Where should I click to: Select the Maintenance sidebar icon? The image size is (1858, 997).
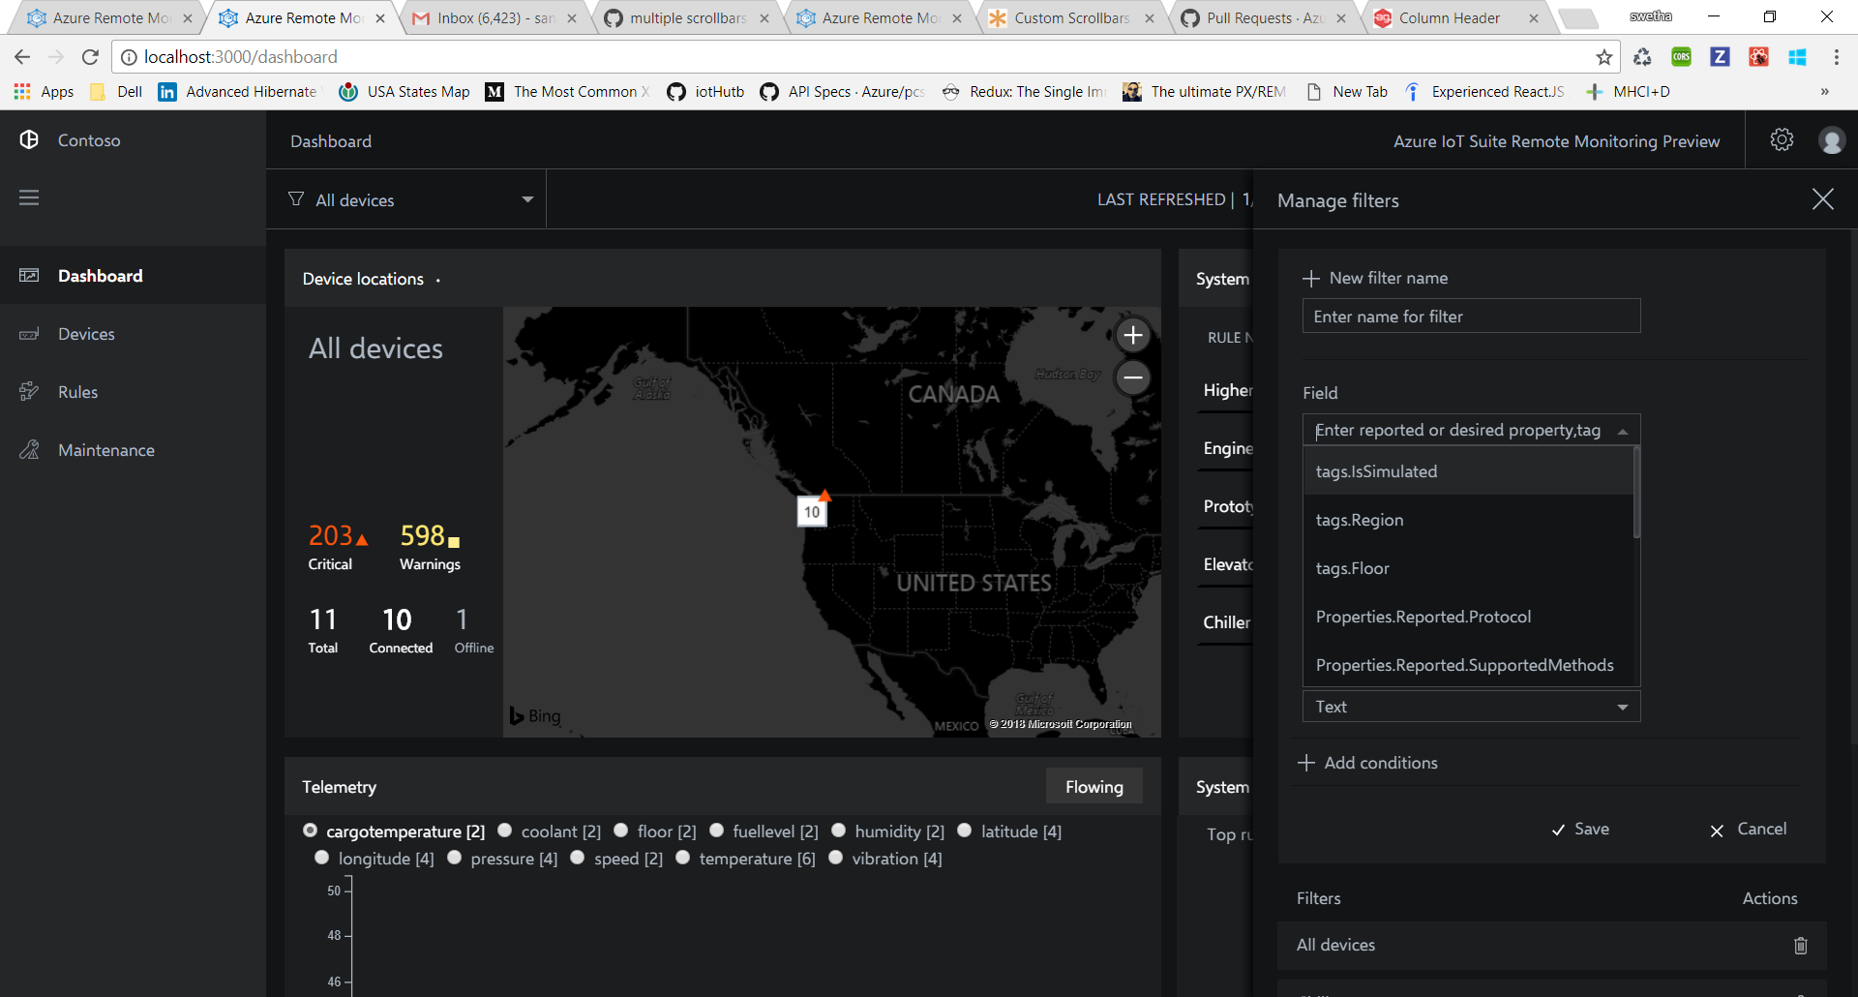30,449
